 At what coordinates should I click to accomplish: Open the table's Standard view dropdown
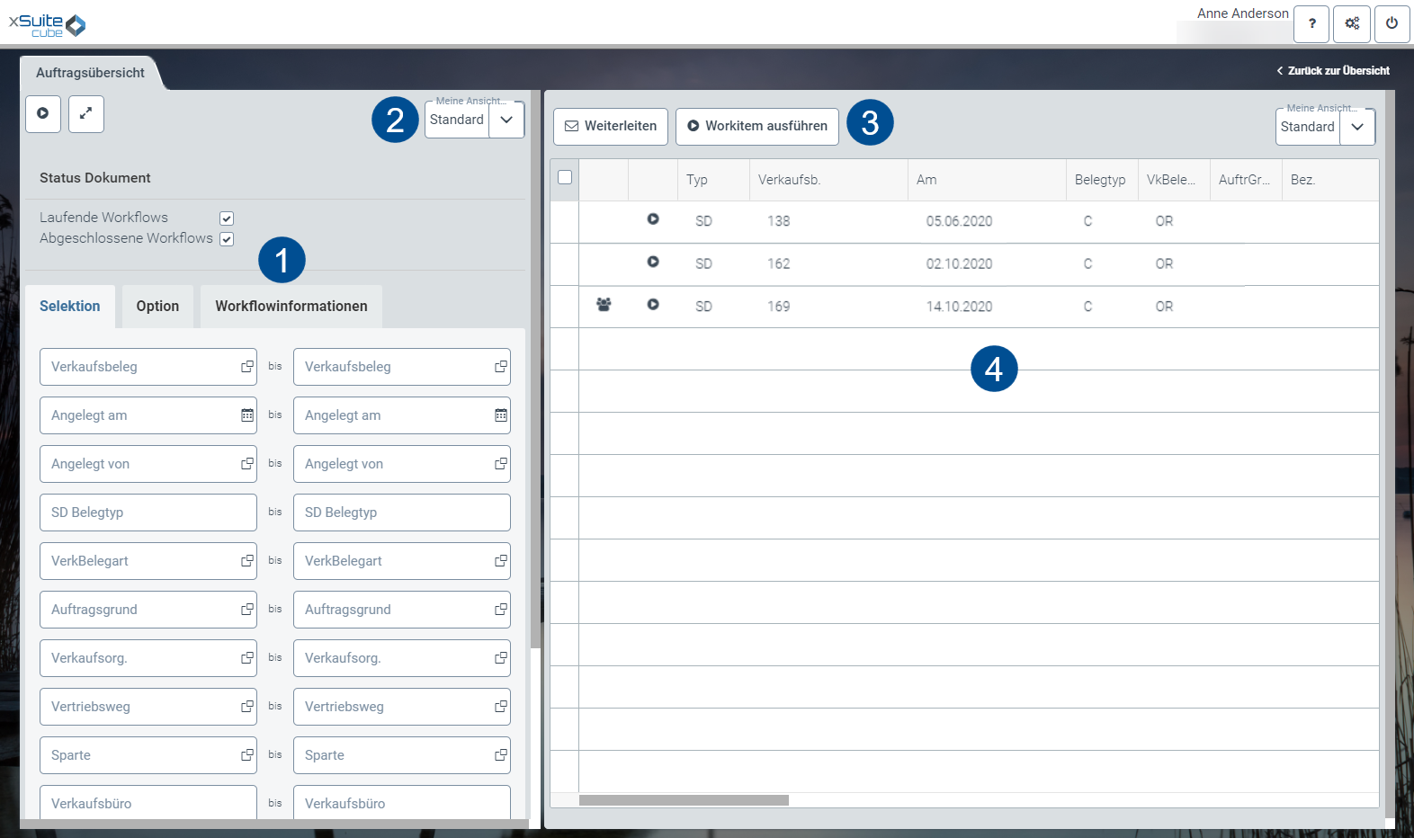pos(1357,127)
